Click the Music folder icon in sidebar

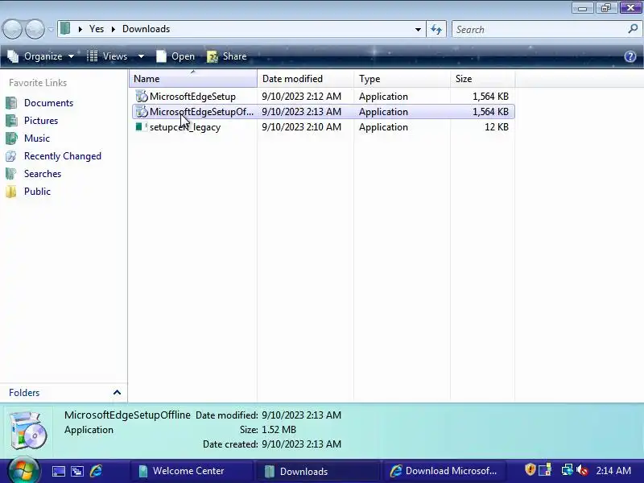pyautogui.click(x=11, y=138)
